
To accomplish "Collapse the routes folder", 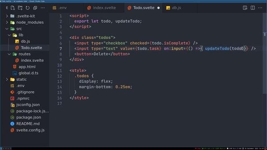I will click(9, 54).
